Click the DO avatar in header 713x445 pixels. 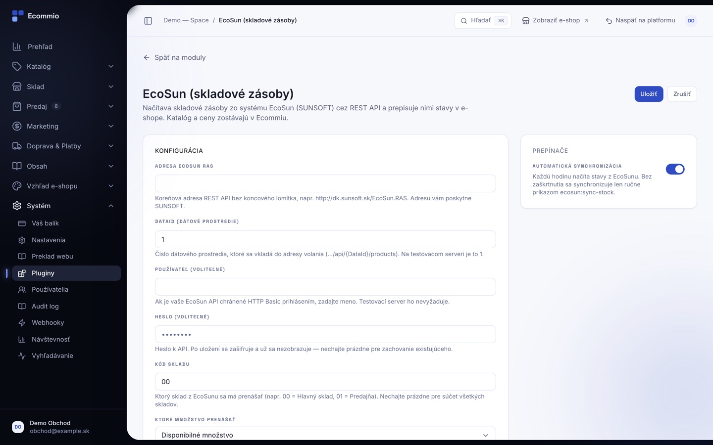(691, 21)
